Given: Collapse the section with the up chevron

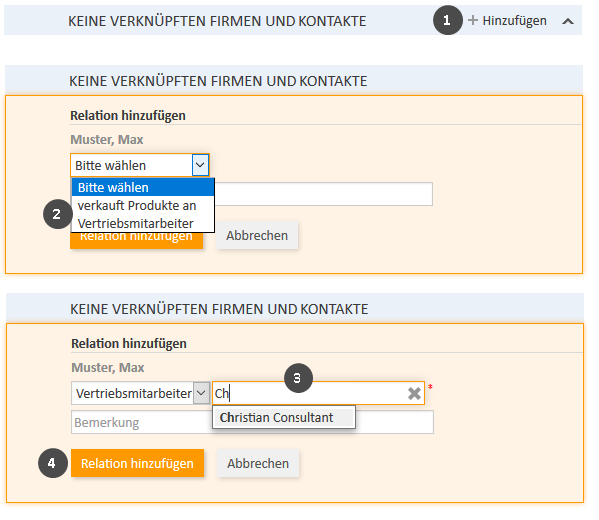Looking at the screenshot, I should 568,20.
